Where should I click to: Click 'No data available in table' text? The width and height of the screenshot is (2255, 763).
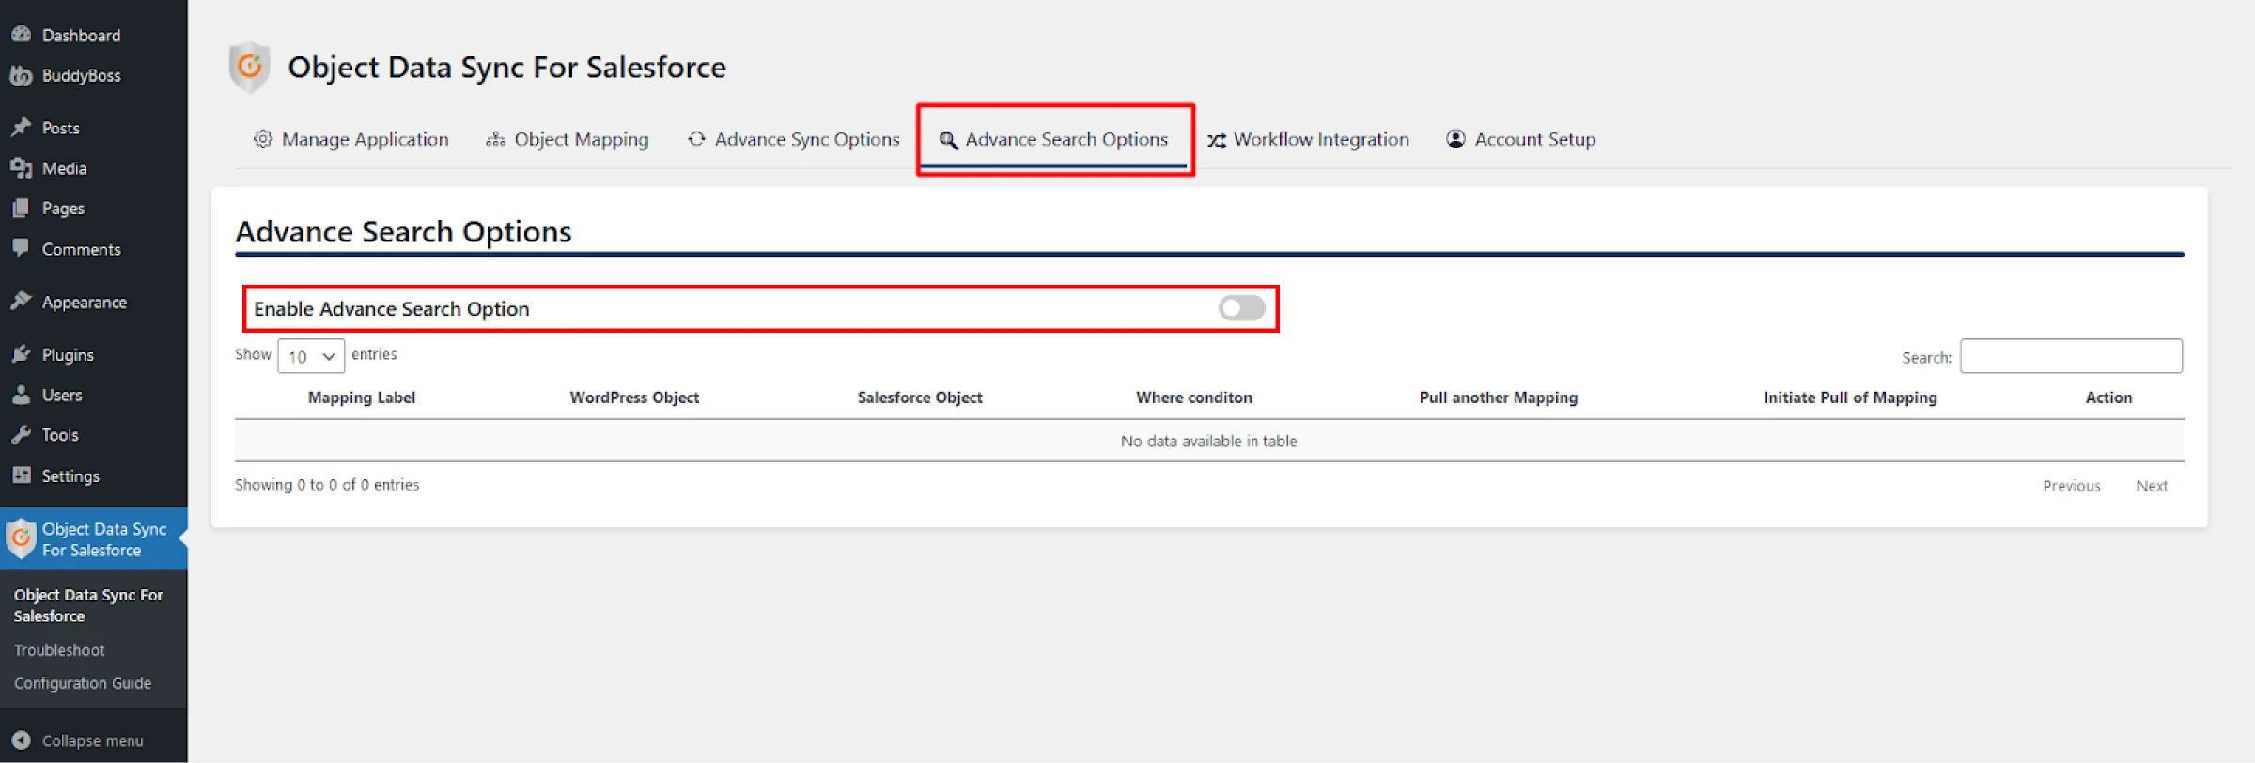[1208, 441]
